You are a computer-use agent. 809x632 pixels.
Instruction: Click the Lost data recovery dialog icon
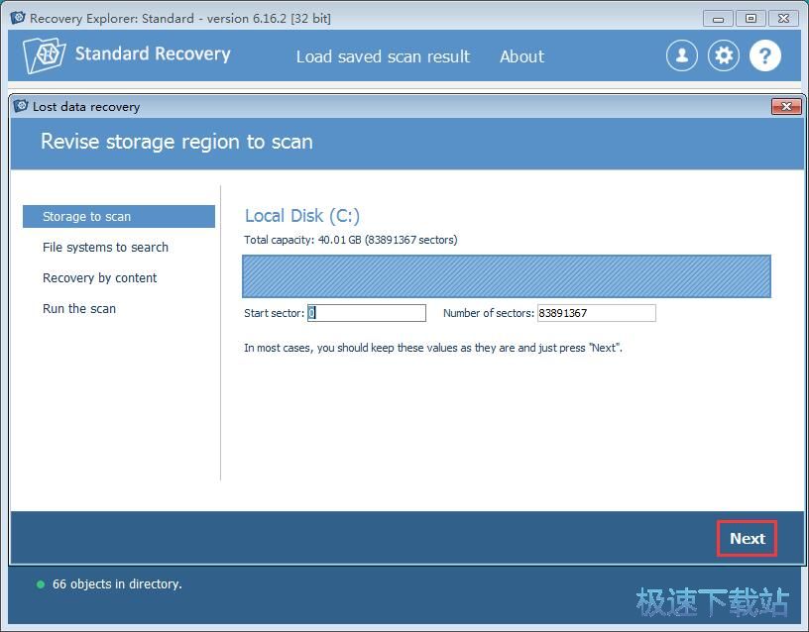(x=21, y=106)
